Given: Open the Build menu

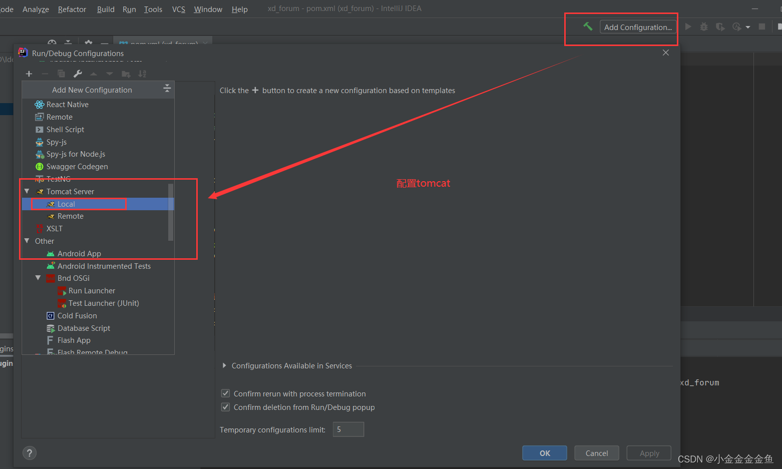Looking at the screenshot, I should [106, 10].
